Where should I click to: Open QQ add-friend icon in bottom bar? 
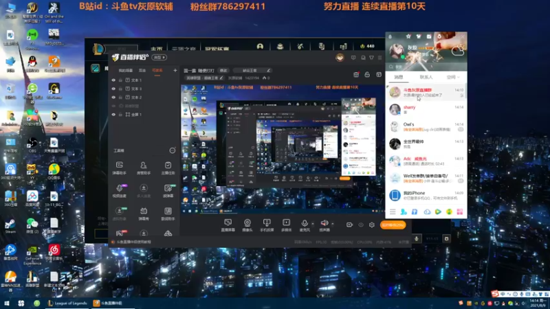coord(404,212)
